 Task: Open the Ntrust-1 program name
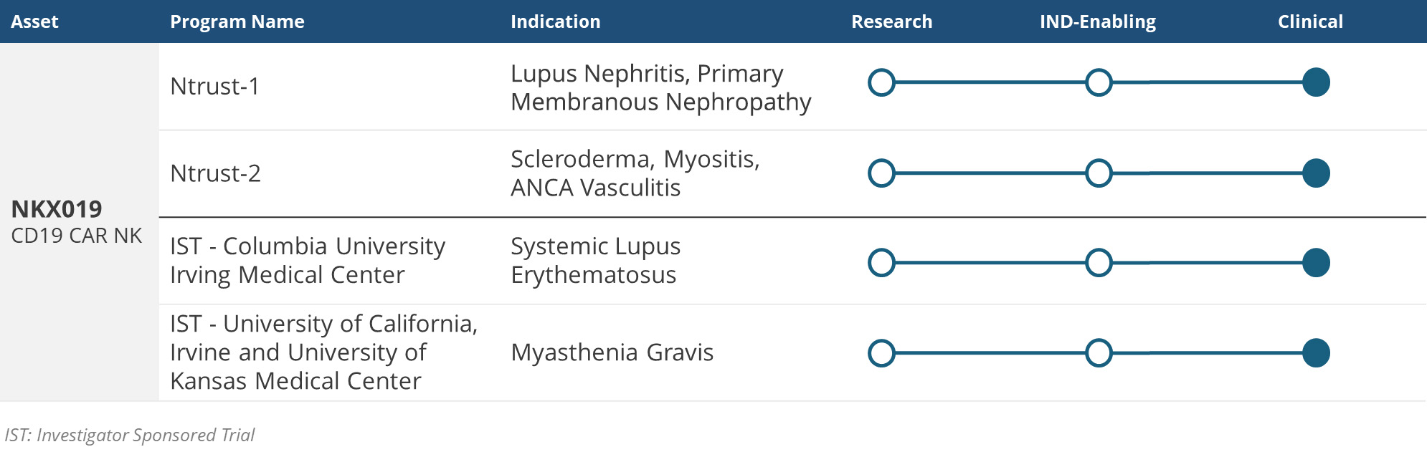(214, 87)
